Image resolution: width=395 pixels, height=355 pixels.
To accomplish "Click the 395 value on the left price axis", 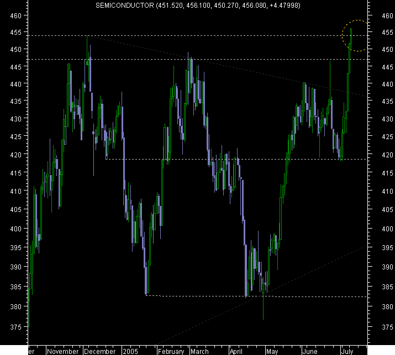I will tap(15, 247).
